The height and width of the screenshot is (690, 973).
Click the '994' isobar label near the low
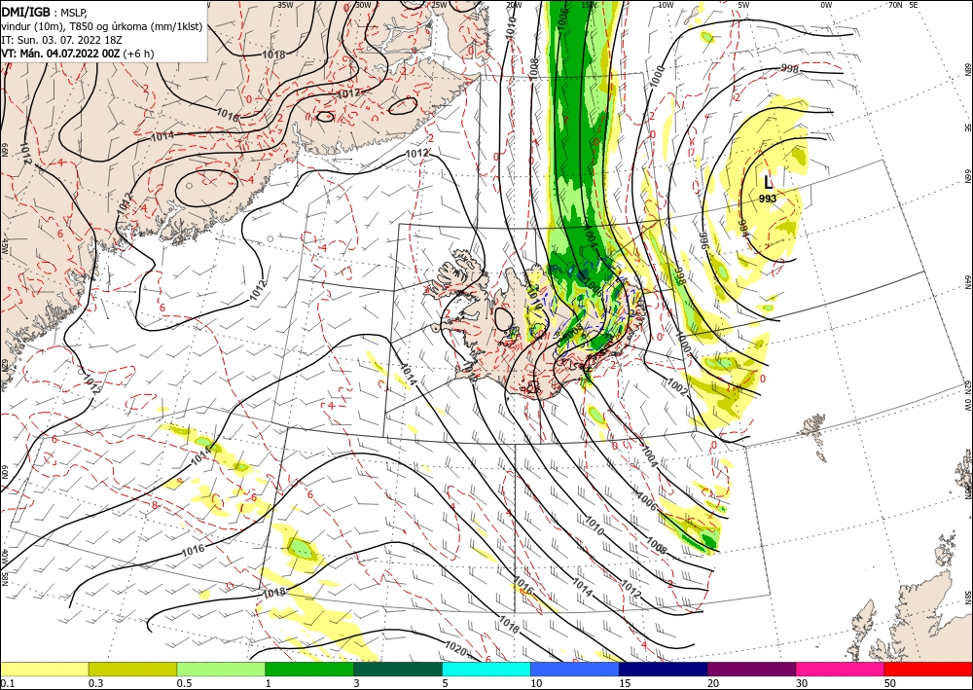[x=742, y=227]
